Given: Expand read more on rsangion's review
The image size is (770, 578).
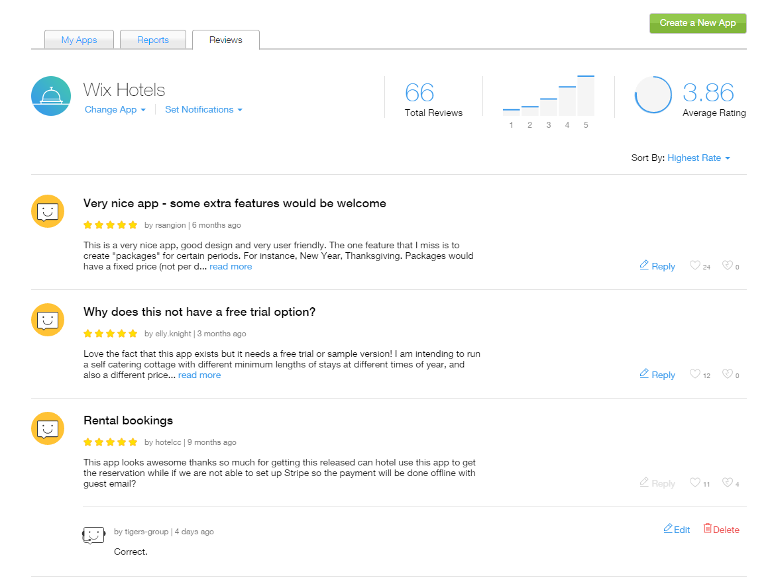Looking at the screenshot, I should (x=231, y=266).
